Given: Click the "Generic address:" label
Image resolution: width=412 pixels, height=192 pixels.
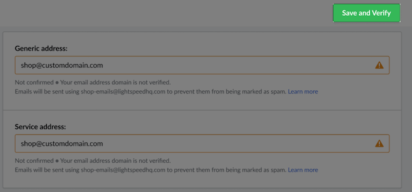Looking at the screenshot, I should [x=41, y=49].
